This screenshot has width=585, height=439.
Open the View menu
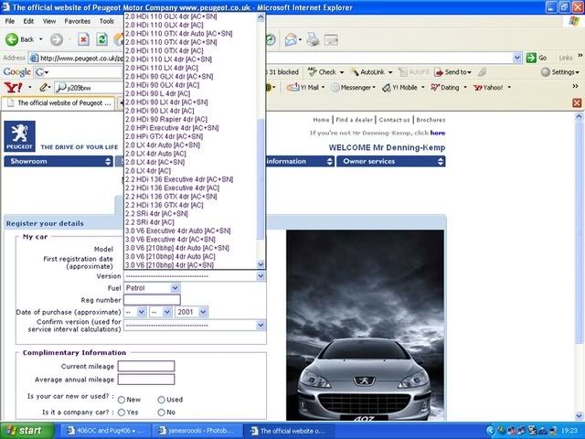(x=48, y=21)
